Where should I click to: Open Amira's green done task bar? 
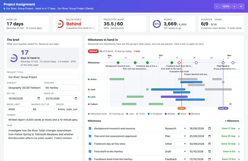point(117,79)
